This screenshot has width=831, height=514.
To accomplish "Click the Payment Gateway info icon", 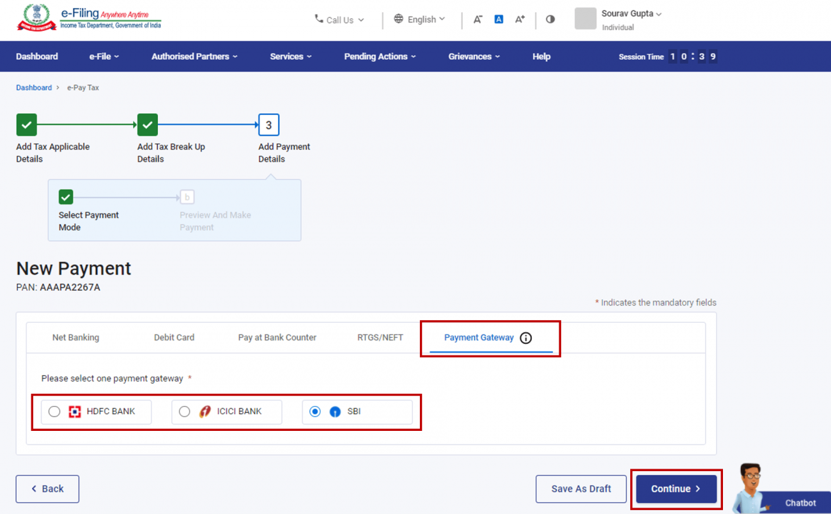I will (525, 338).
